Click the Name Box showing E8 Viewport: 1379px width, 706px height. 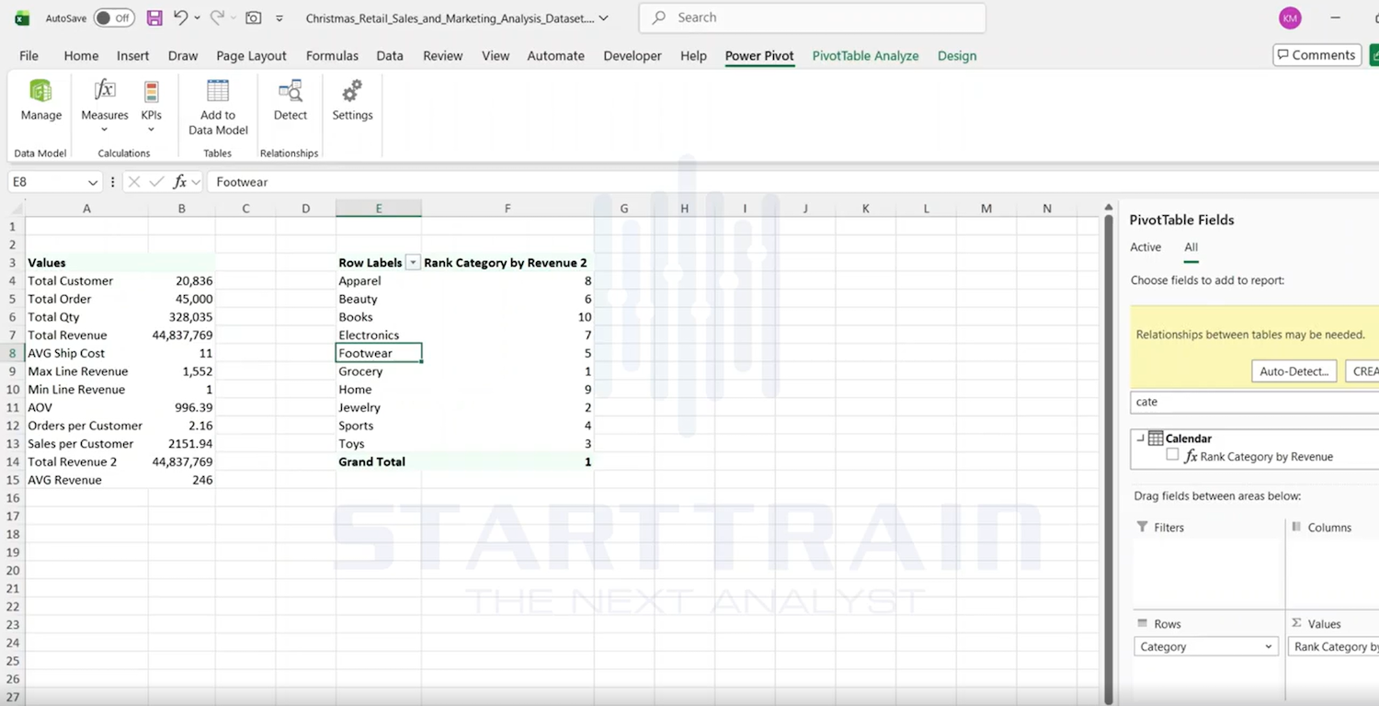tap(46, 182)
